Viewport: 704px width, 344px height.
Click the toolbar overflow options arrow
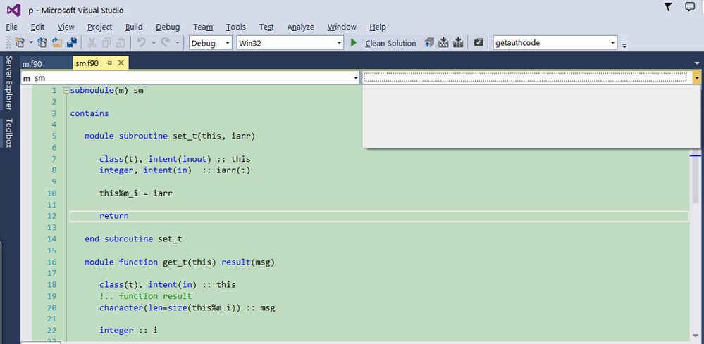624,44
